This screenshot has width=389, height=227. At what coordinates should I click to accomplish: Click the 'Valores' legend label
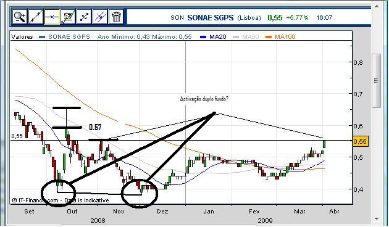tap(22, 37)
